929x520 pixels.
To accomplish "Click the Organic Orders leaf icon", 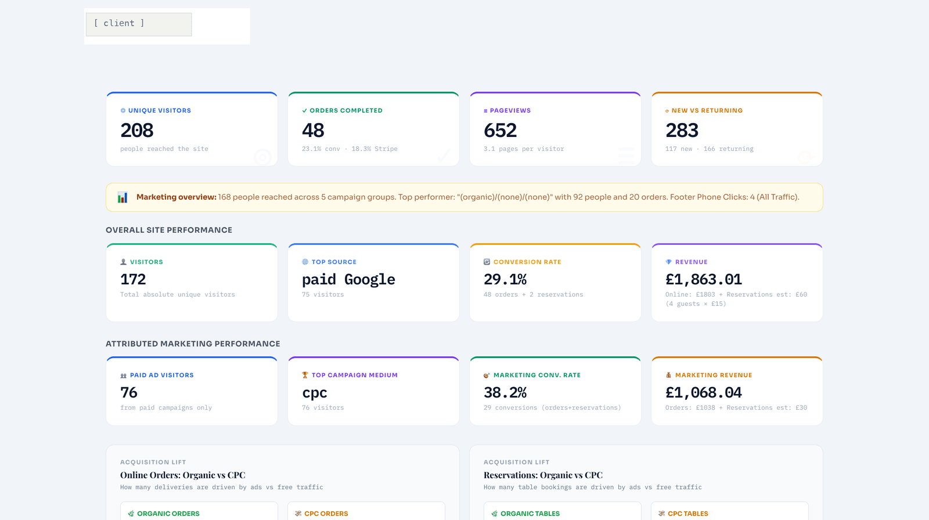I will 131,514.
